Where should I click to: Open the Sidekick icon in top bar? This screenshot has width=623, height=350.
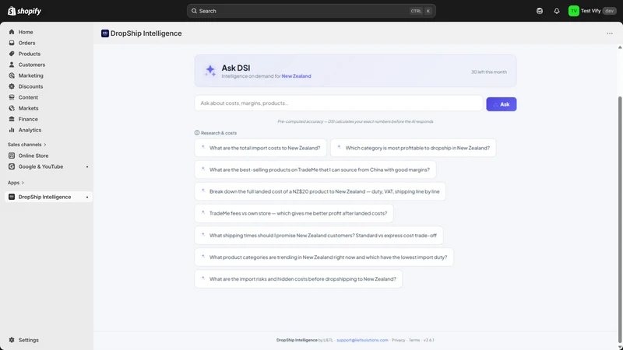coord(540,11)
